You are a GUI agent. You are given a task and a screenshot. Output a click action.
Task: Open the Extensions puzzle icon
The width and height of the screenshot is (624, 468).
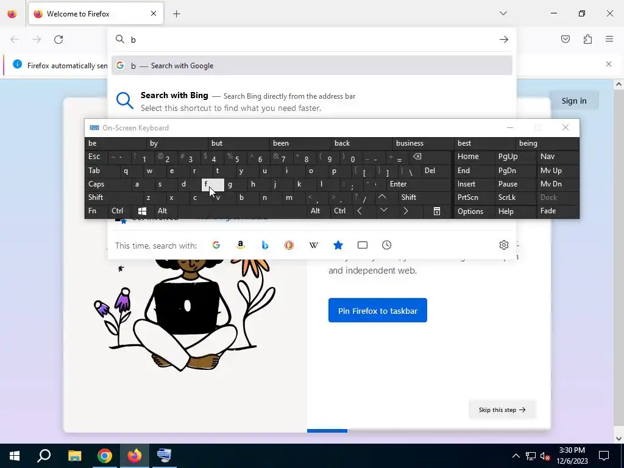pyautogui.click(x=587, y=39)
